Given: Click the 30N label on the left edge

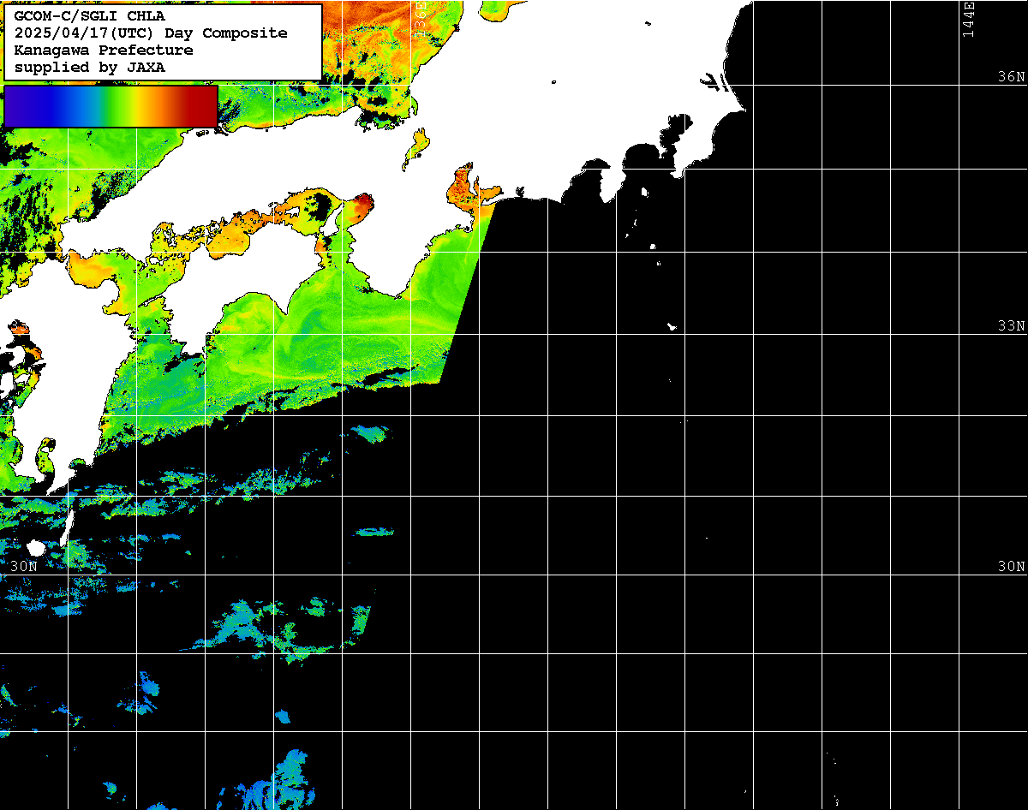Looking at the screenshot, I should click(24, 566).
